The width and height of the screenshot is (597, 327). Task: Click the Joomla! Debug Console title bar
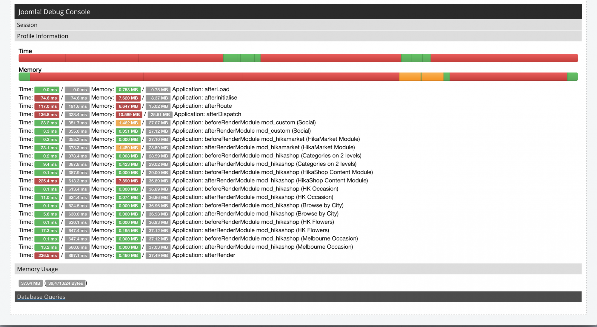pos(54,12)
